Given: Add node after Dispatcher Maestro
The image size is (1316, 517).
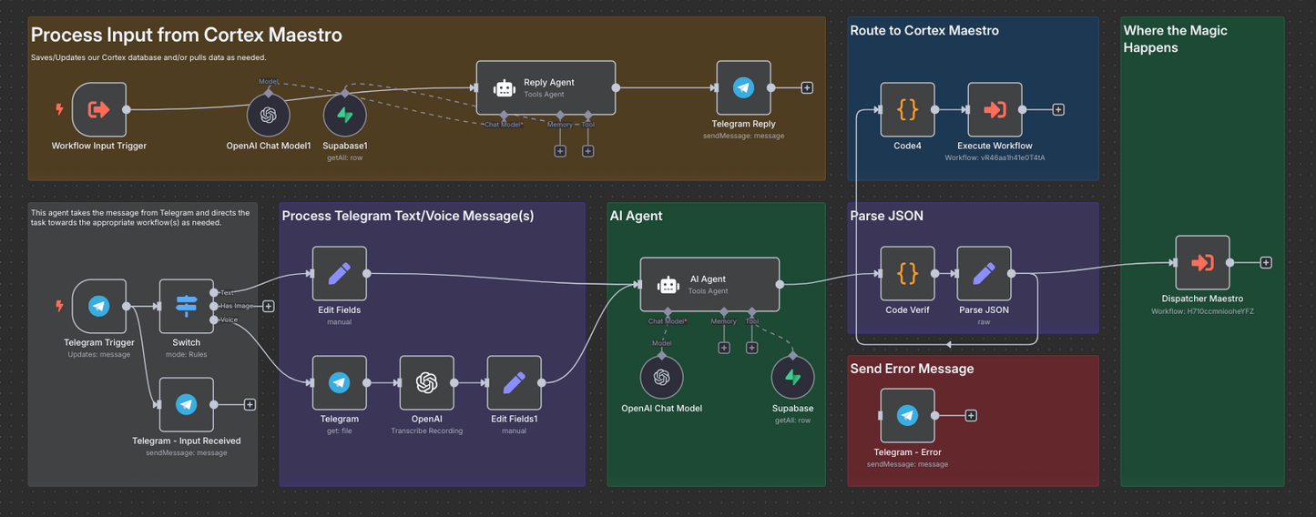Looking at the screenshot, I should [x=1266, y=263].
